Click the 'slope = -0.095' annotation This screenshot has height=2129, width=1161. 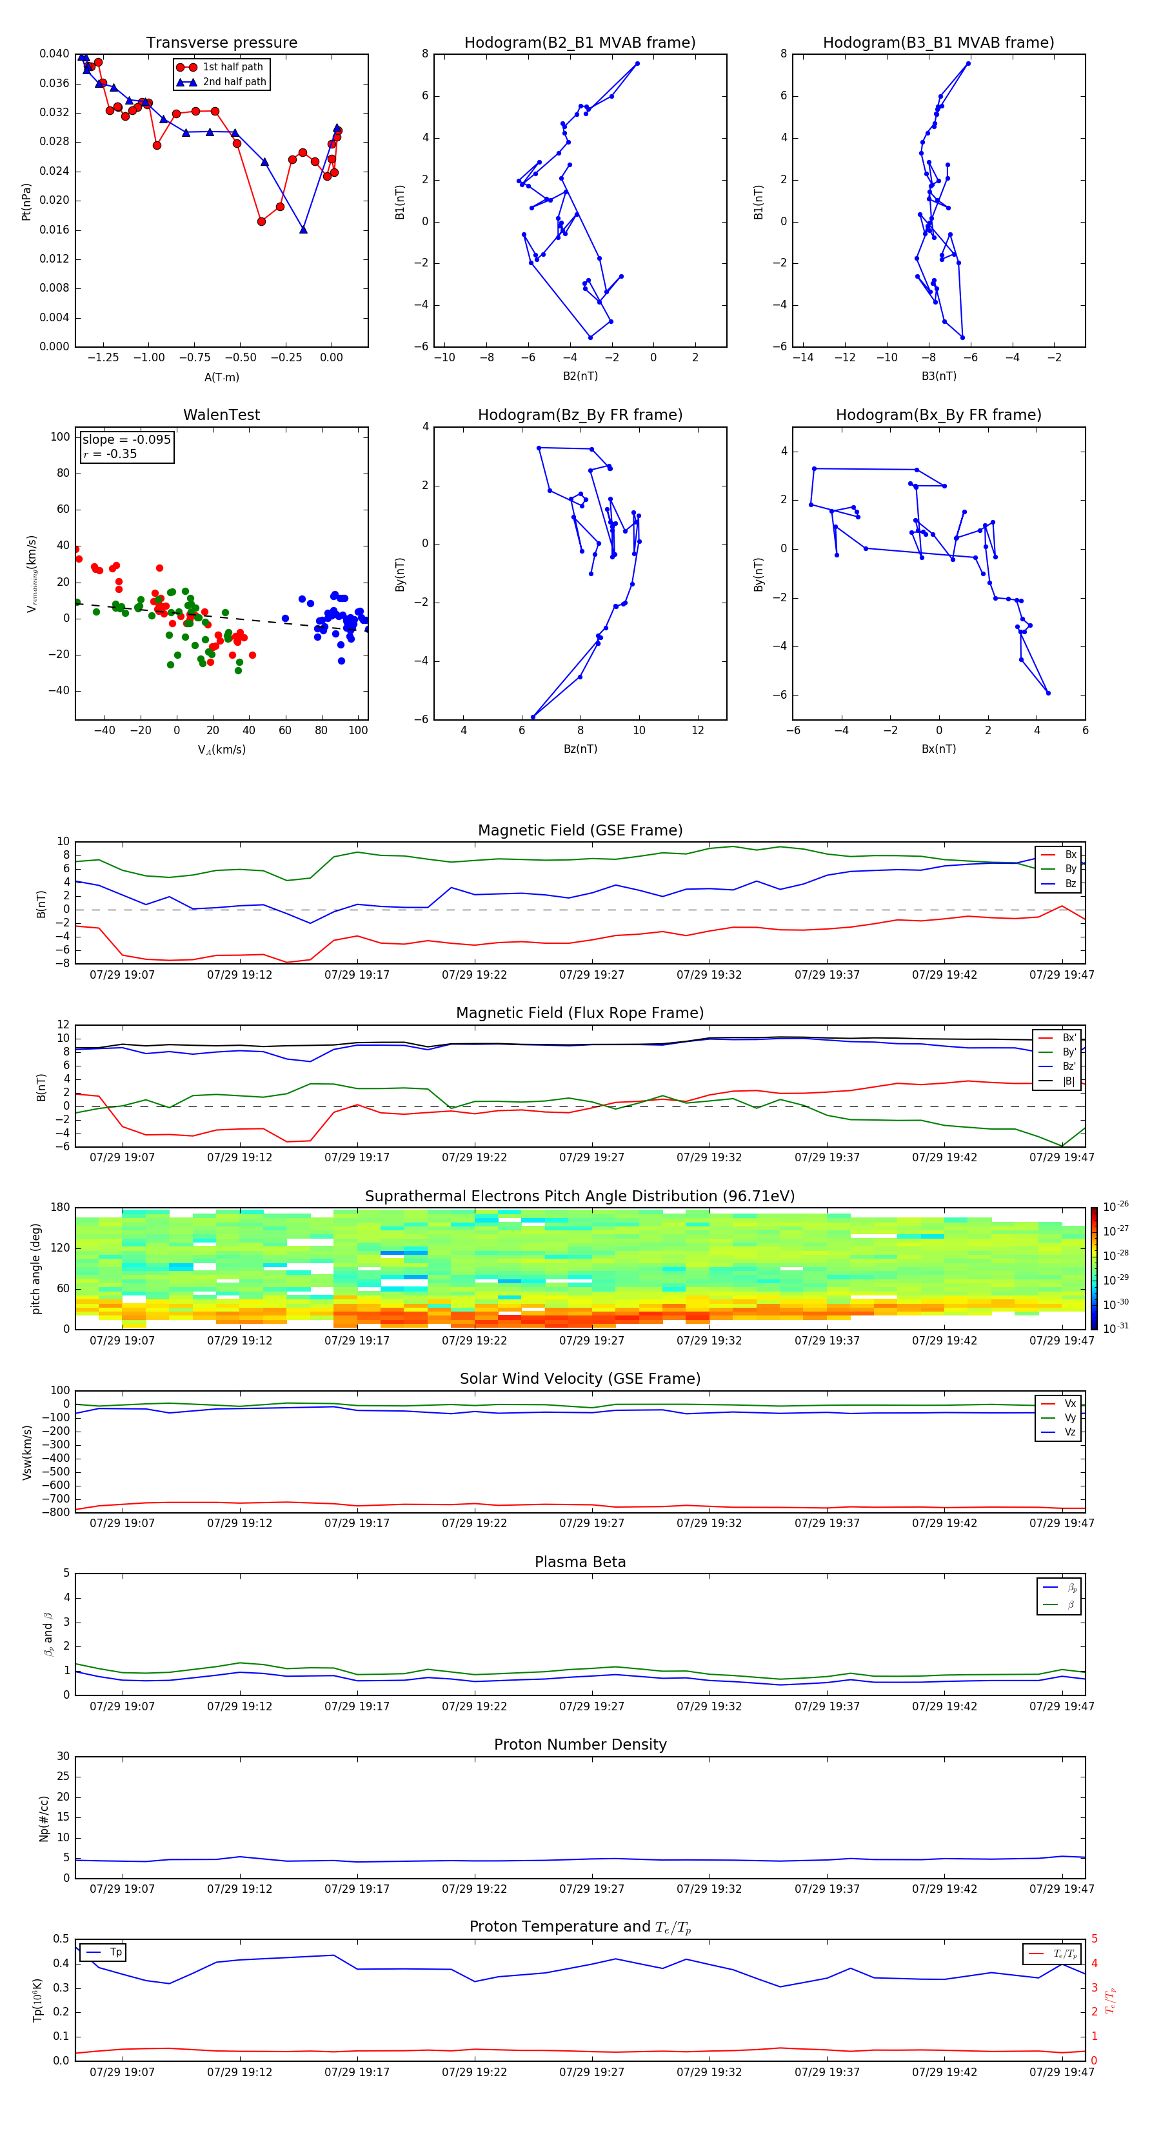click(126, 440)
